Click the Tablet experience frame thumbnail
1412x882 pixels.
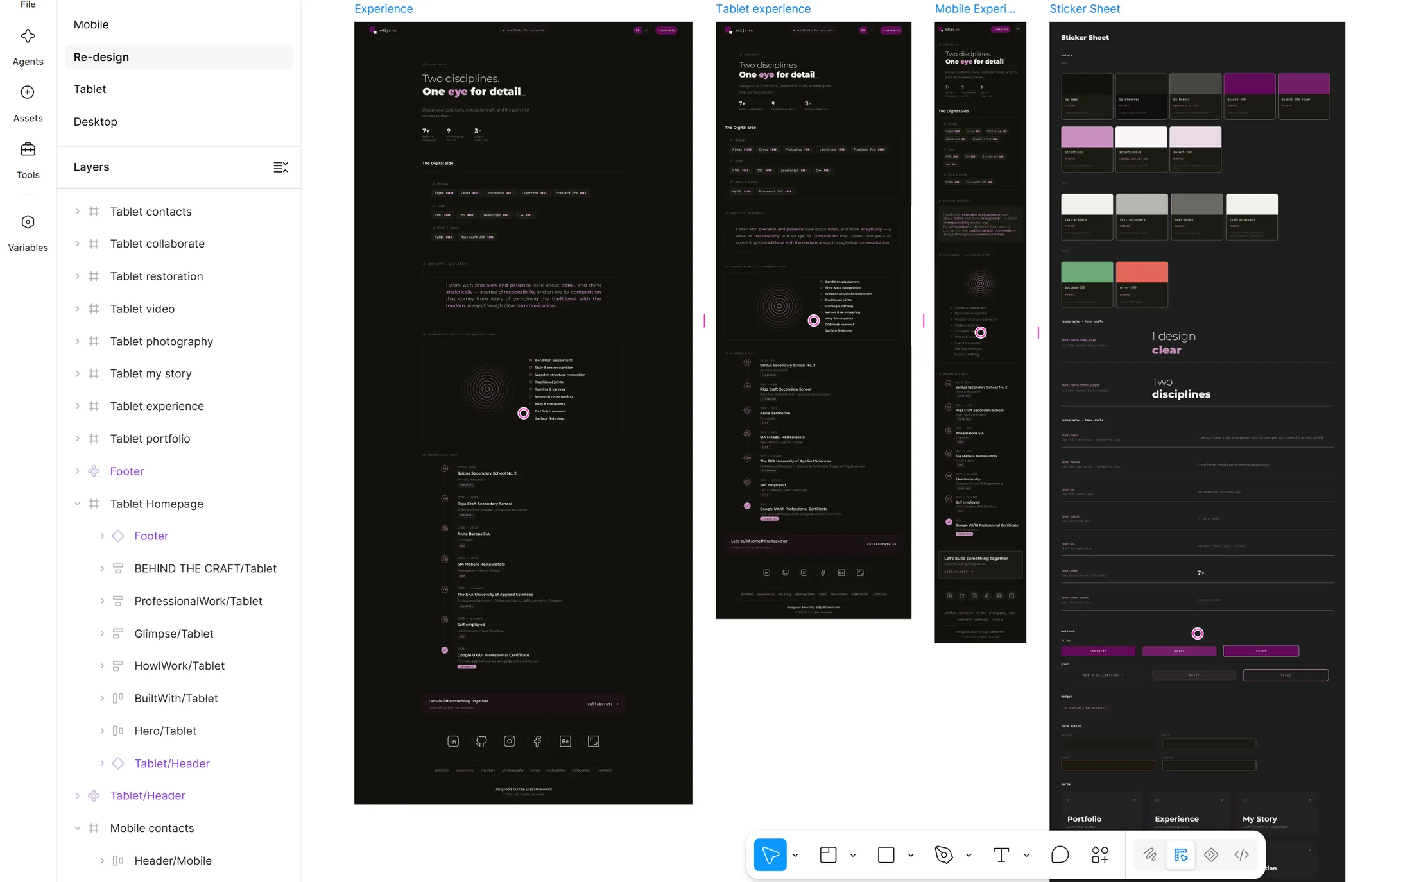tap(813, 320)
